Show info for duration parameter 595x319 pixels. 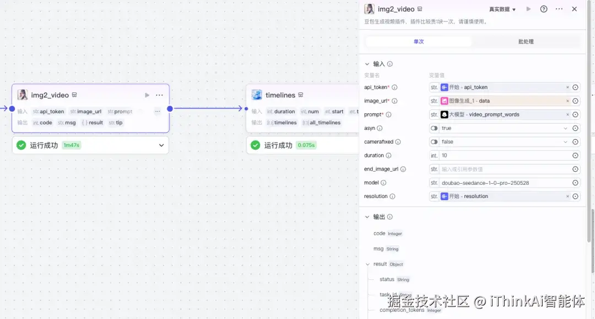pos(388,156)
